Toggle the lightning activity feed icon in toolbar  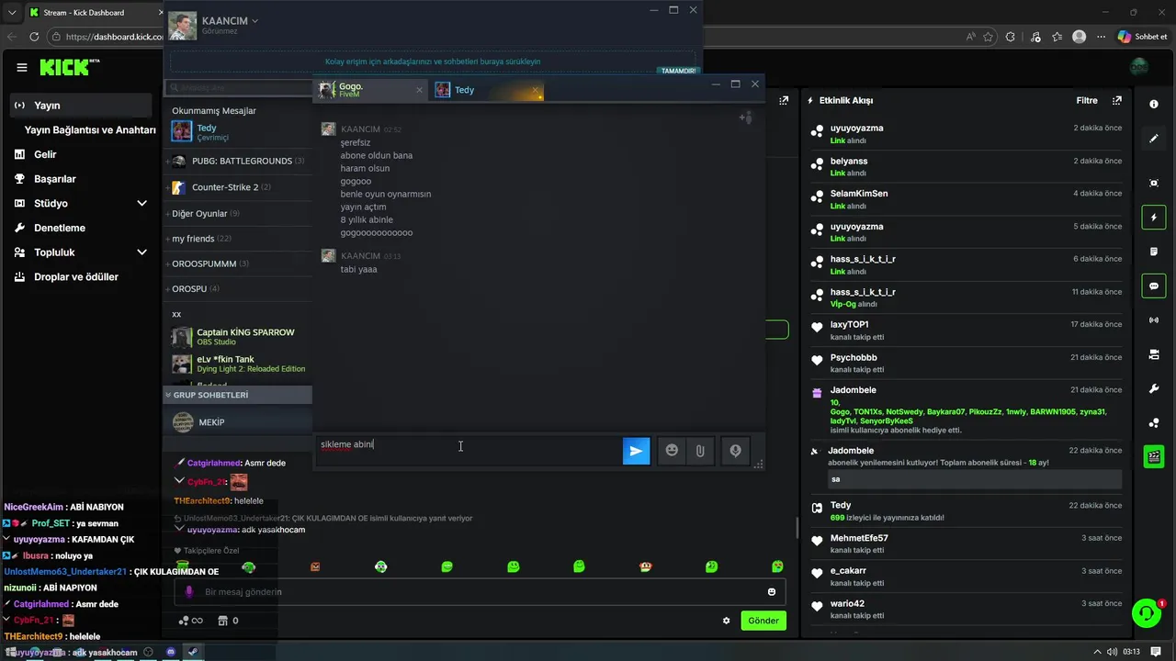coord(1154,218)
